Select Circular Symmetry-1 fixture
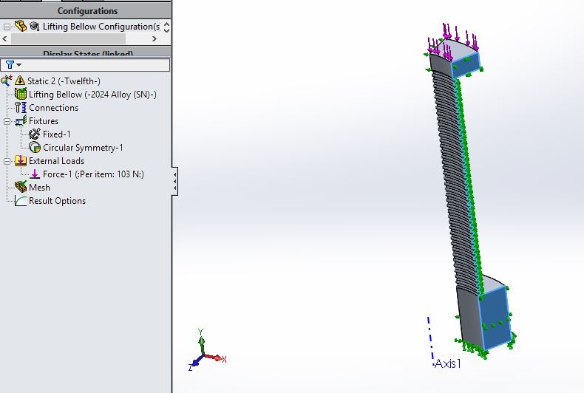584x393 pixels. tap(83, 148)
